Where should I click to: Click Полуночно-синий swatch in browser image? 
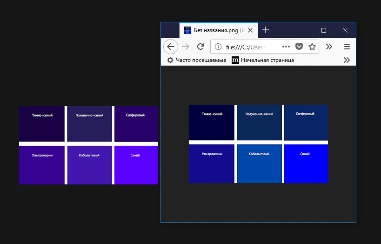(x=259, y=122)
